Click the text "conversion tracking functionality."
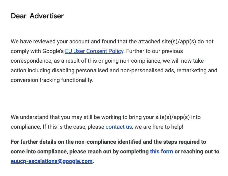 coord(52,80)
